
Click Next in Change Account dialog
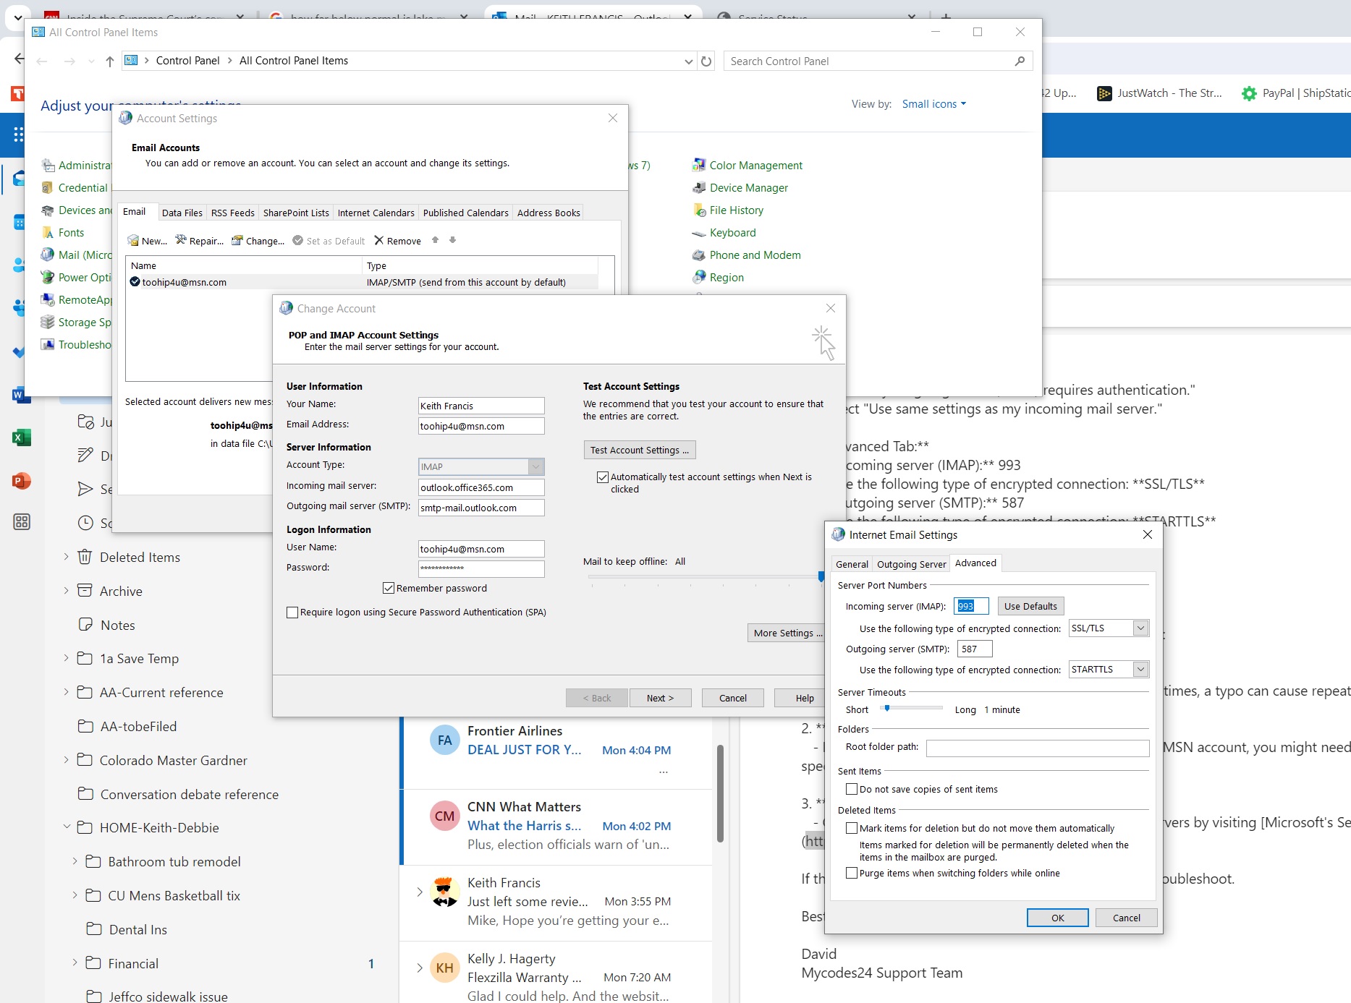point(660,699)
